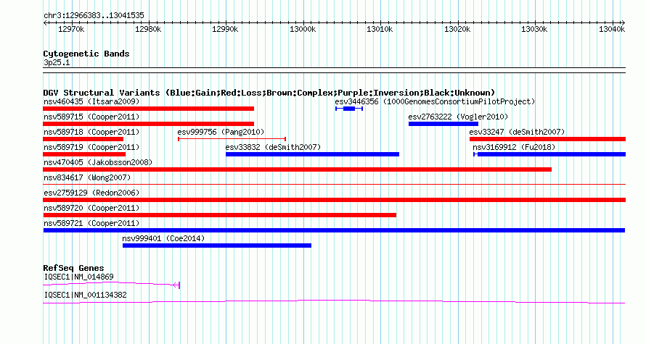Open nsv999401 (Coe2014) label
This screenshot has width=646, height=344.
coord(163,238)
